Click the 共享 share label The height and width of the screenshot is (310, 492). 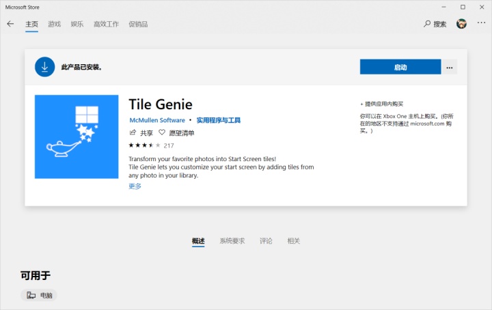click(146, 133)
